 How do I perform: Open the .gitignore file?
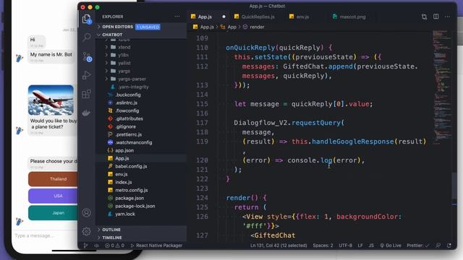point(126,127)
